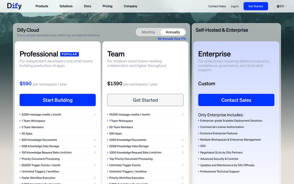This screenshot has width=294, height=184.
Task: Click 'Priority Document Processing' in Professional
Action: coord(41,159)
